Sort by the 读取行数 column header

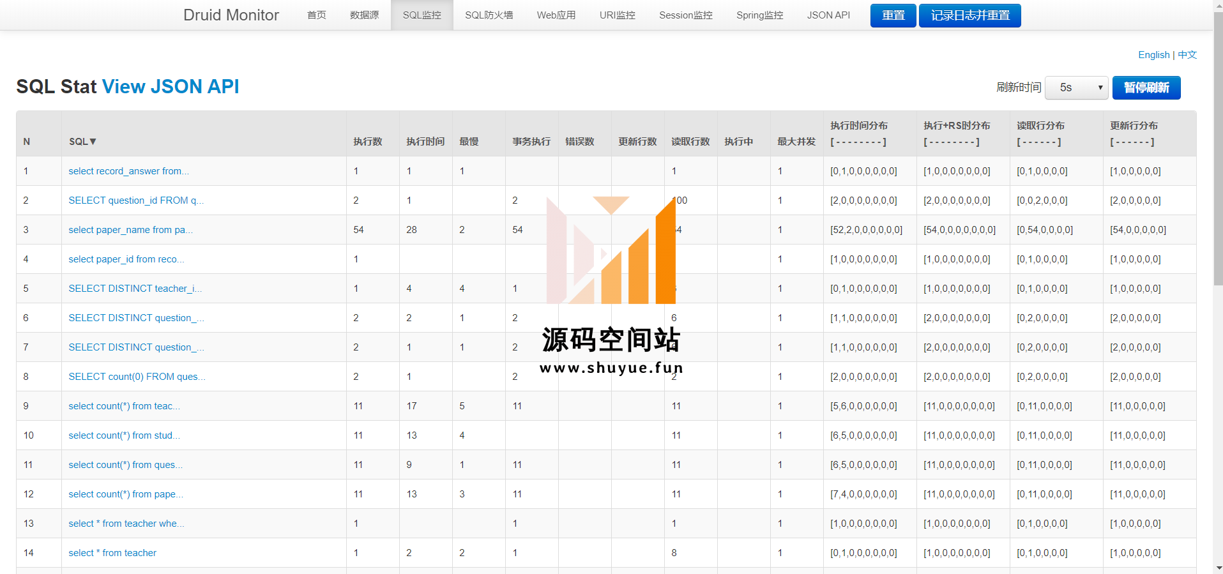[690, 142]
